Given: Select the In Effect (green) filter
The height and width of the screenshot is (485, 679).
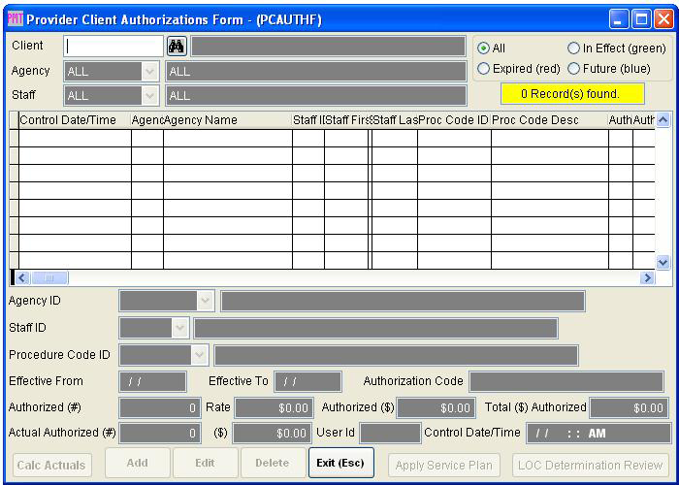Looking at the screenshot, I should point(573,48).
